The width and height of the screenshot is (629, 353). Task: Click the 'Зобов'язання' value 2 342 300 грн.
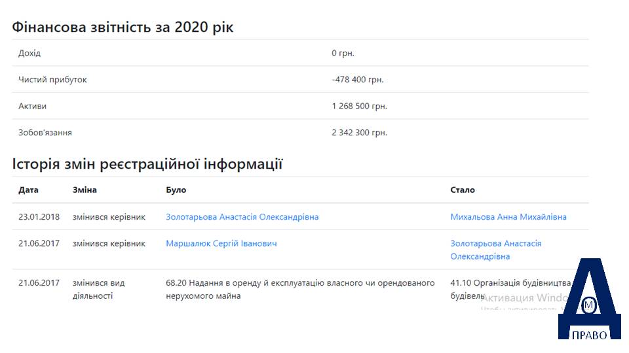(359, 133)
